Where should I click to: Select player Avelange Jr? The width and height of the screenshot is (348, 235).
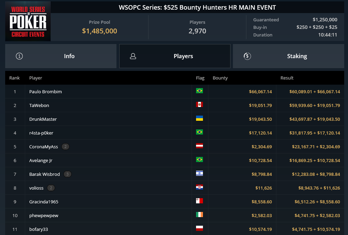[41, 161]
